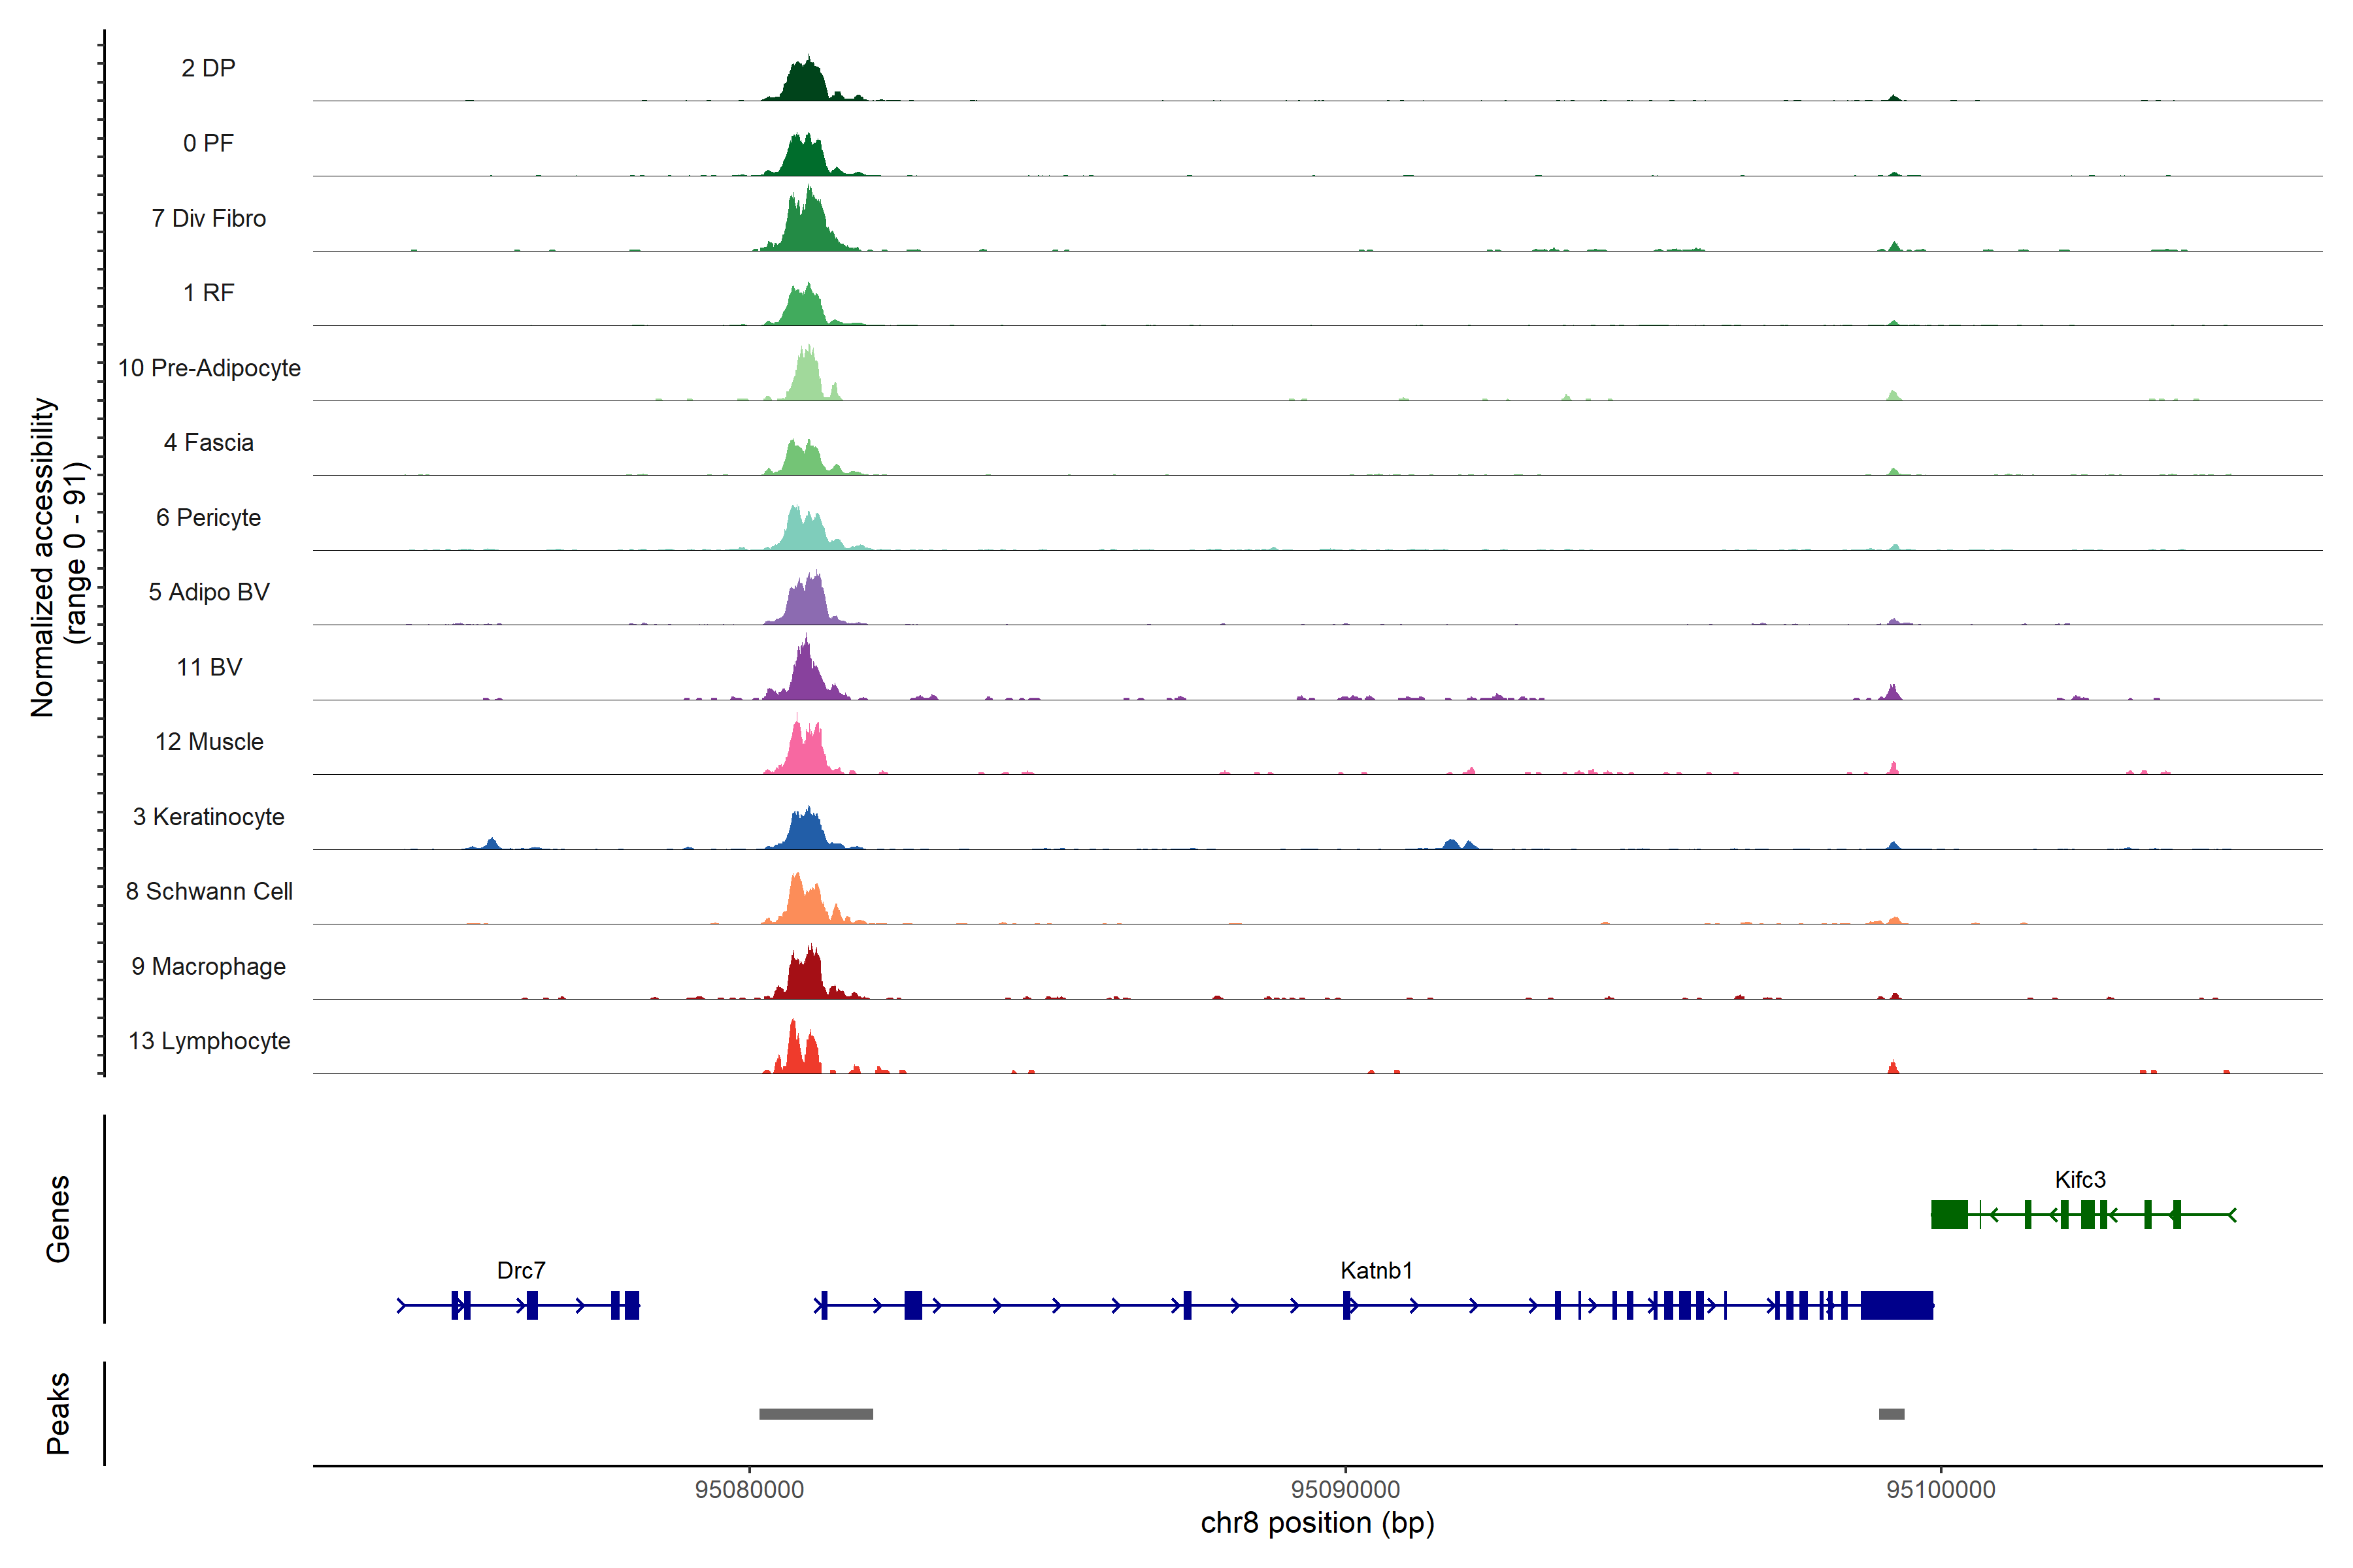Click the Genes panel label

point(58,1219)
